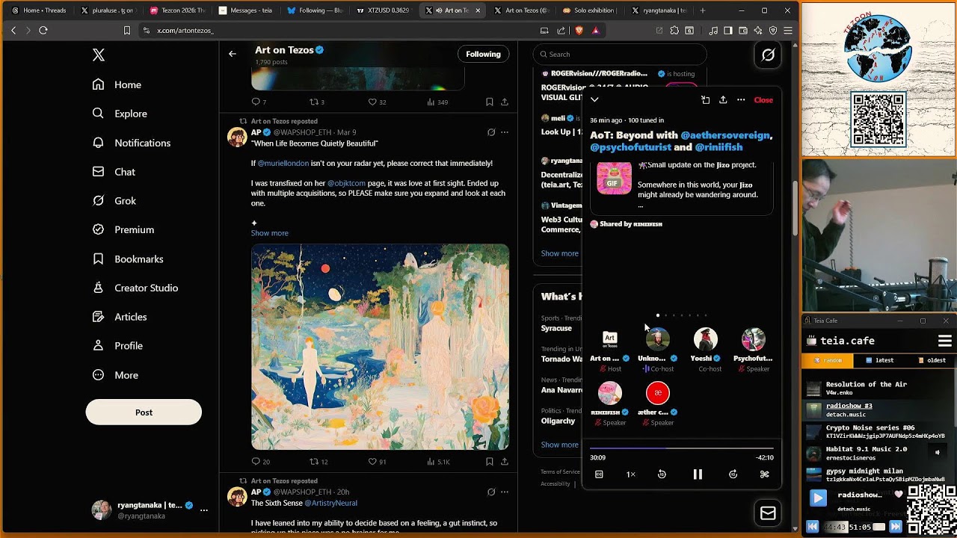
Task: Pop out the Space with the dock icon
Action: (x=705, y=99)
